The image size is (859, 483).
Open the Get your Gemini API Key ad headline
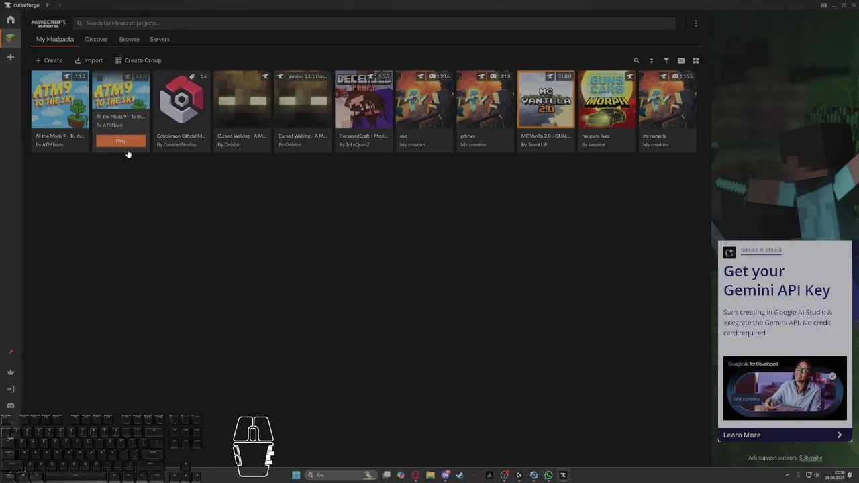pos(776,280)
